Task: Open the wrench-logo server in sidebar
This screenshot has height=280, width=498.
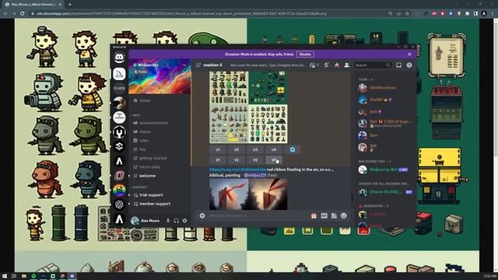Action: tap(119, 132)
